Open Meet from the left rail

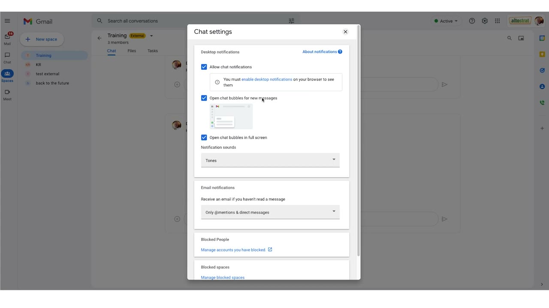(7, 95)
